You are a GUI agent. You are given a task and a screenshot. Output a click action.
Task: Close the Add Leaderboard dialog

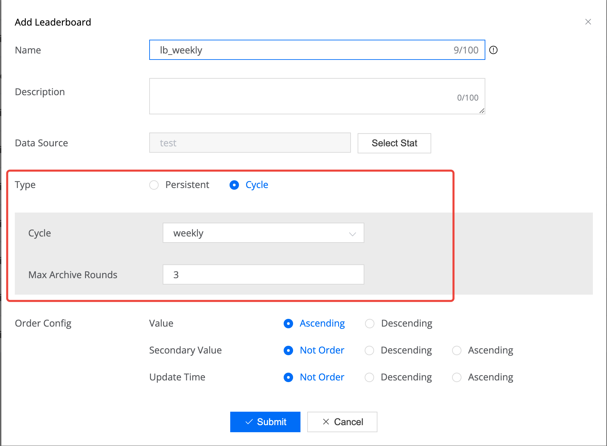pyautogui.click(x=588, y=22)
